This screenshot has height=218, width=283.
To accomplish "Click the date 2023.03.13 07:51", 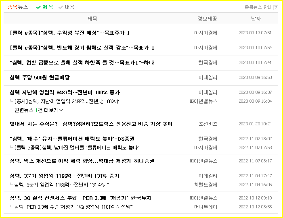I will [255, 33].
